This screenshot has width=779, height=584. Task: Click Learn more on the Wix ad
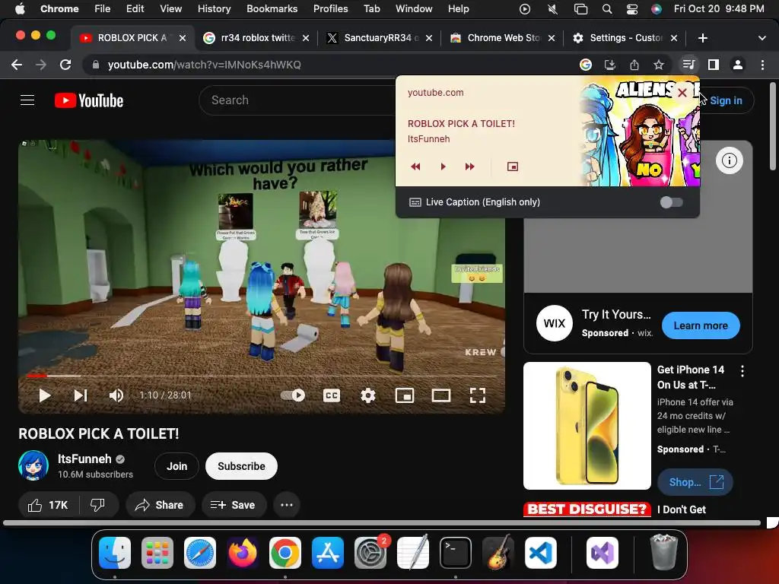(701, 325)
